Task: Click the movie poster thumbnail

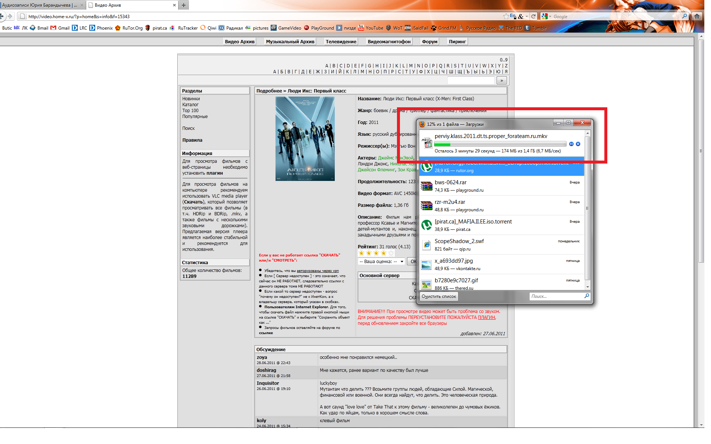Action: click(x=305, y=139)
